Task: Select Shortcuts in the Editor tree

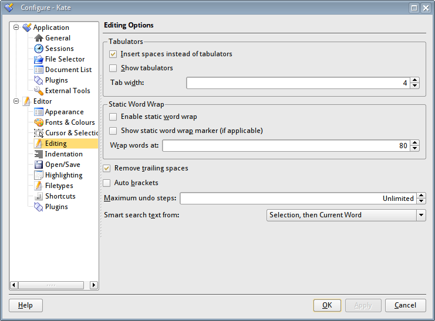Action: [x=60, y=196]
